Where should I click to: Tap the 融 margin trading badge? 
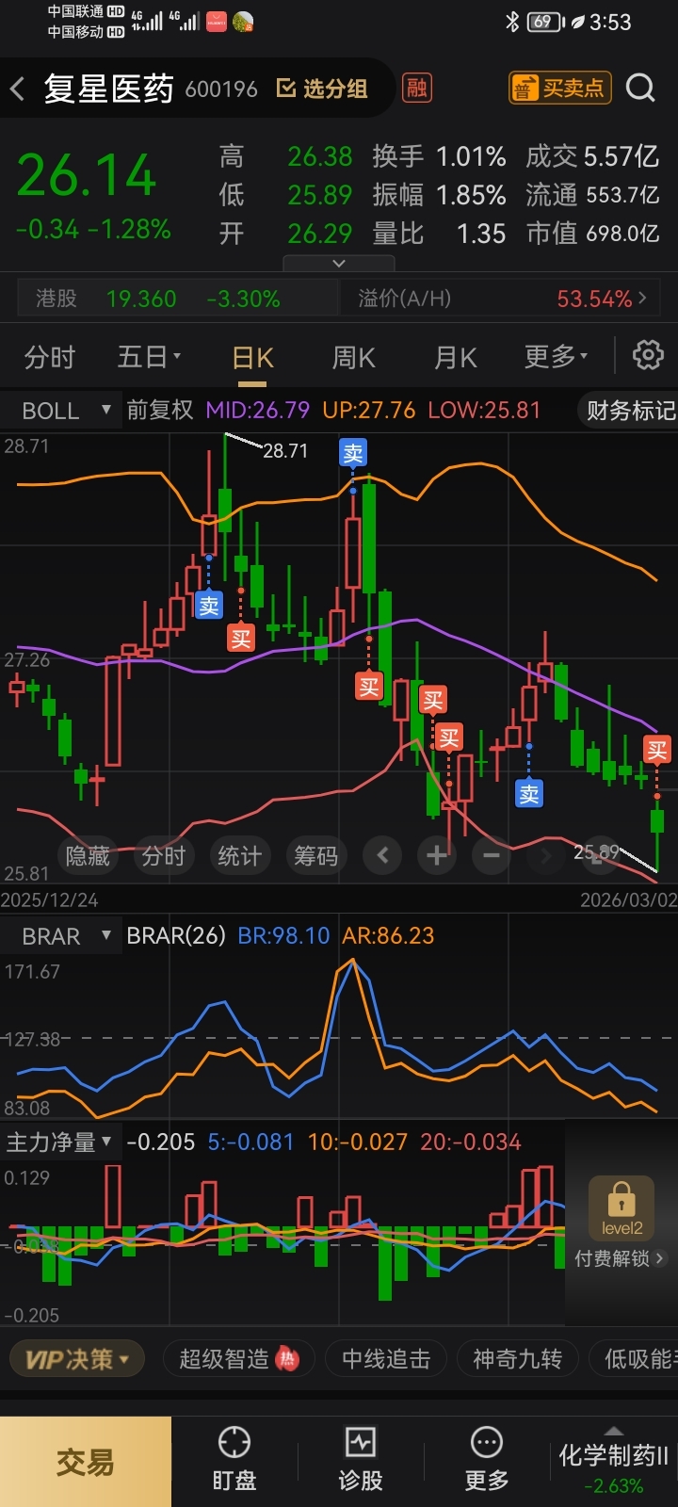pyautogui.click(x=416, y=88)
